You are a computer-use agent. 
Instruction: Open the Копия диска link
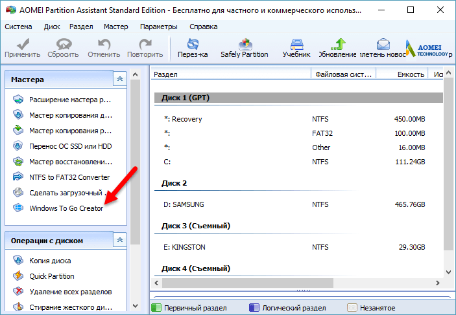point(50,261)
